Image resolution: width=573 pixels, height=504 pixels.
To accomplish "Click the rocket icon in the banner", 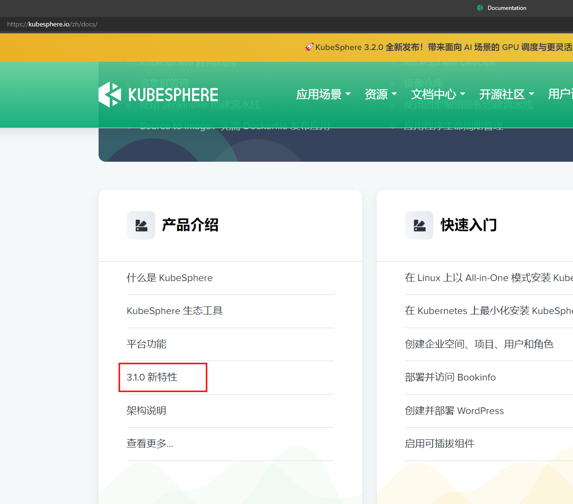I will 309,47.
